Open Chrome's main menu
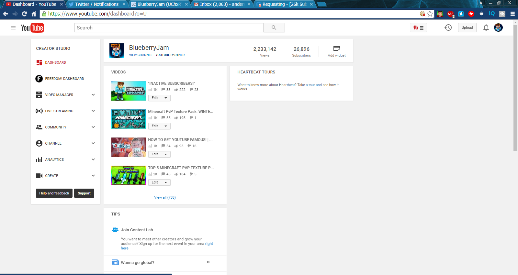 512,14
